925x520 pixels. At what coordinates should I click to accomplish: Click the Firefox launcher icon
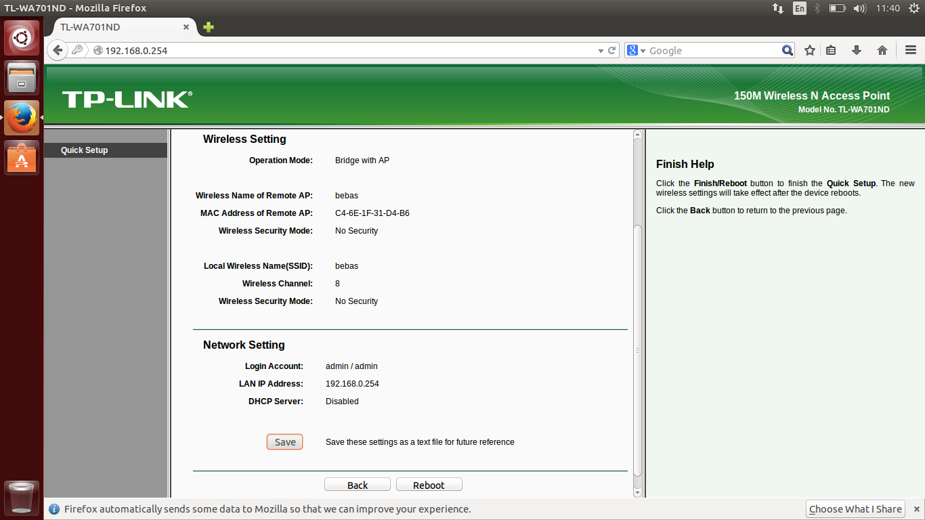(22, 118)
